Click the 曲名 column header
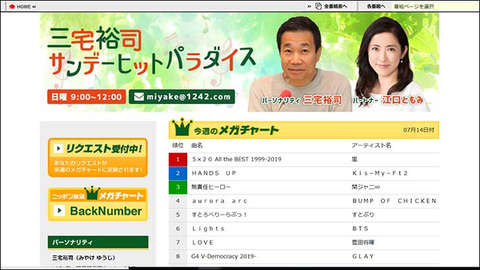480x270 pixels. [197, 145]
